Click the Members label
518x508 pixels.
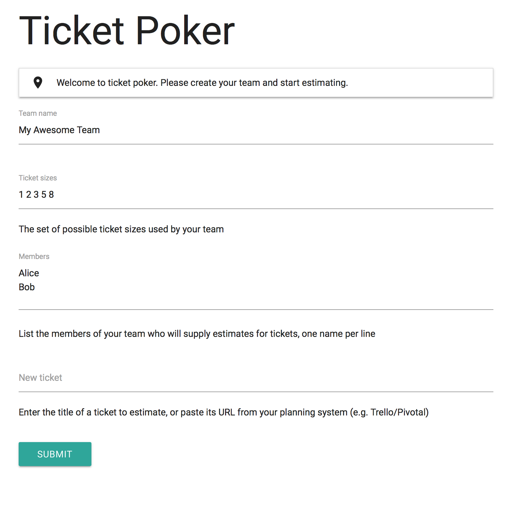(x=34, y=257)
